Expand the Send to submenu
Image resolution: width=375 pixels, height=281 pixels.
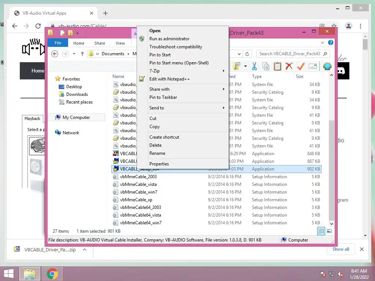tap(183, 108)
